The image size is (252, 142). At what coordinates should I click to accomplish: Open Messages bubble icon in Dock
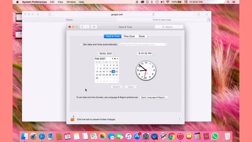click(111, 136)
